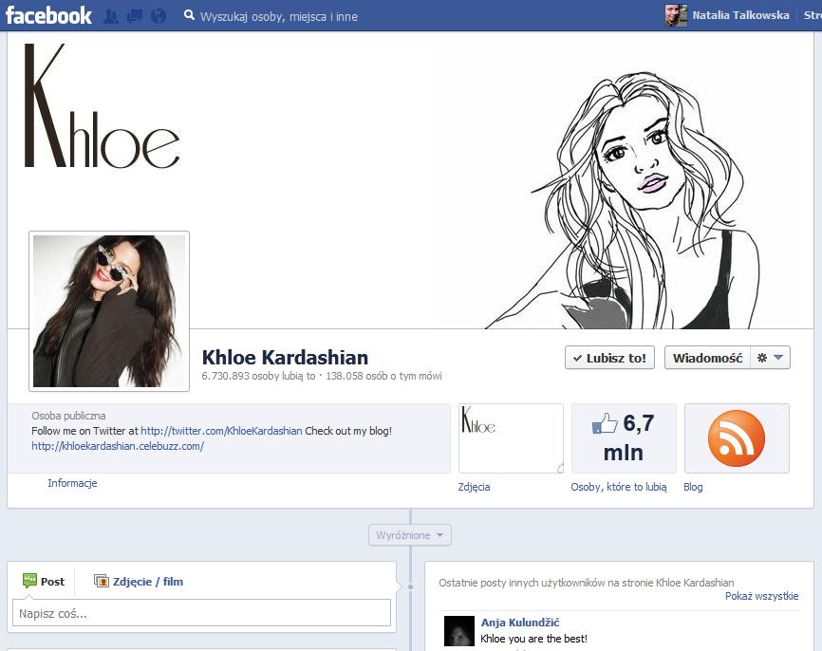Click the search magnifier icon
Image resolution: width=822 pixels, height=651 pixels.
point(189,16)
